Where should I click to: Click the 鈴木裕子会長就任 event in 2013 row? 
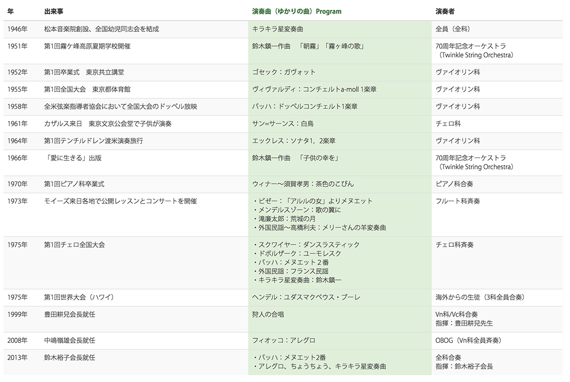(x=70, y=357)
